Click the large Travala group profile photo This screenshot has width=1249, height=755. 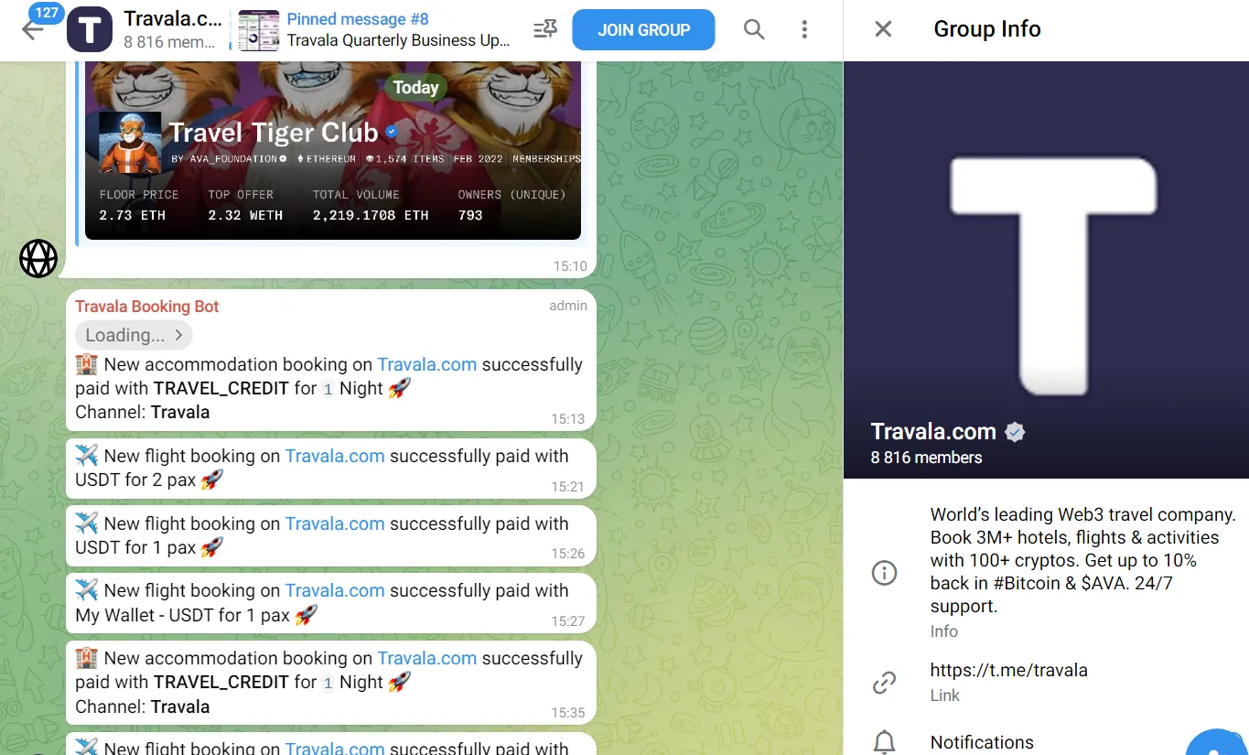coord(1046,270)
